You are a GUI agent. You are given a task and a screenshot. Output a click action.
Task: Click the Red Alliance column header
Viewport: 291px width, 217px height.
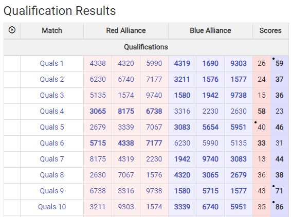pos(126,30)
